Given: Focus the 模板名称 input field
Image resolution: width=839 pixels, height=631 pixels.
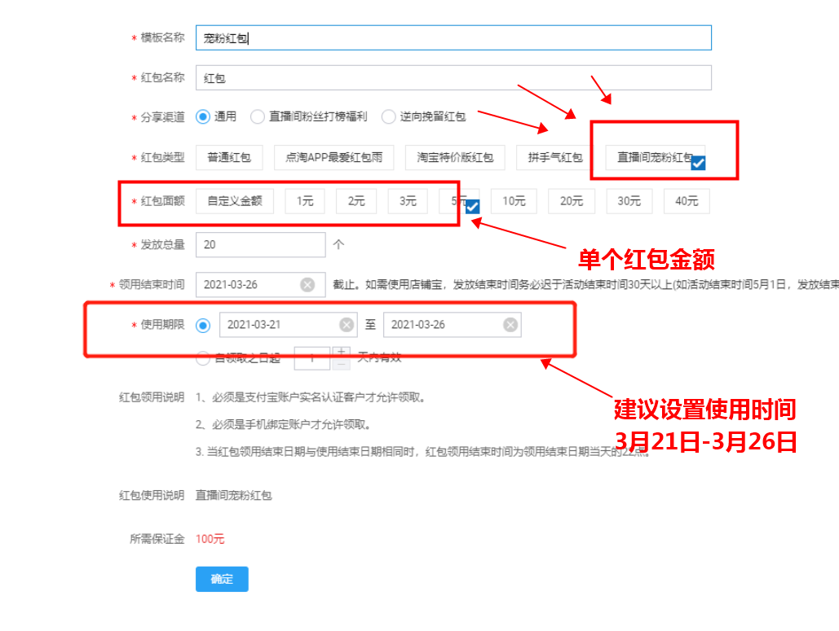Looking at the screenshot, I should (x=453, y=37).
